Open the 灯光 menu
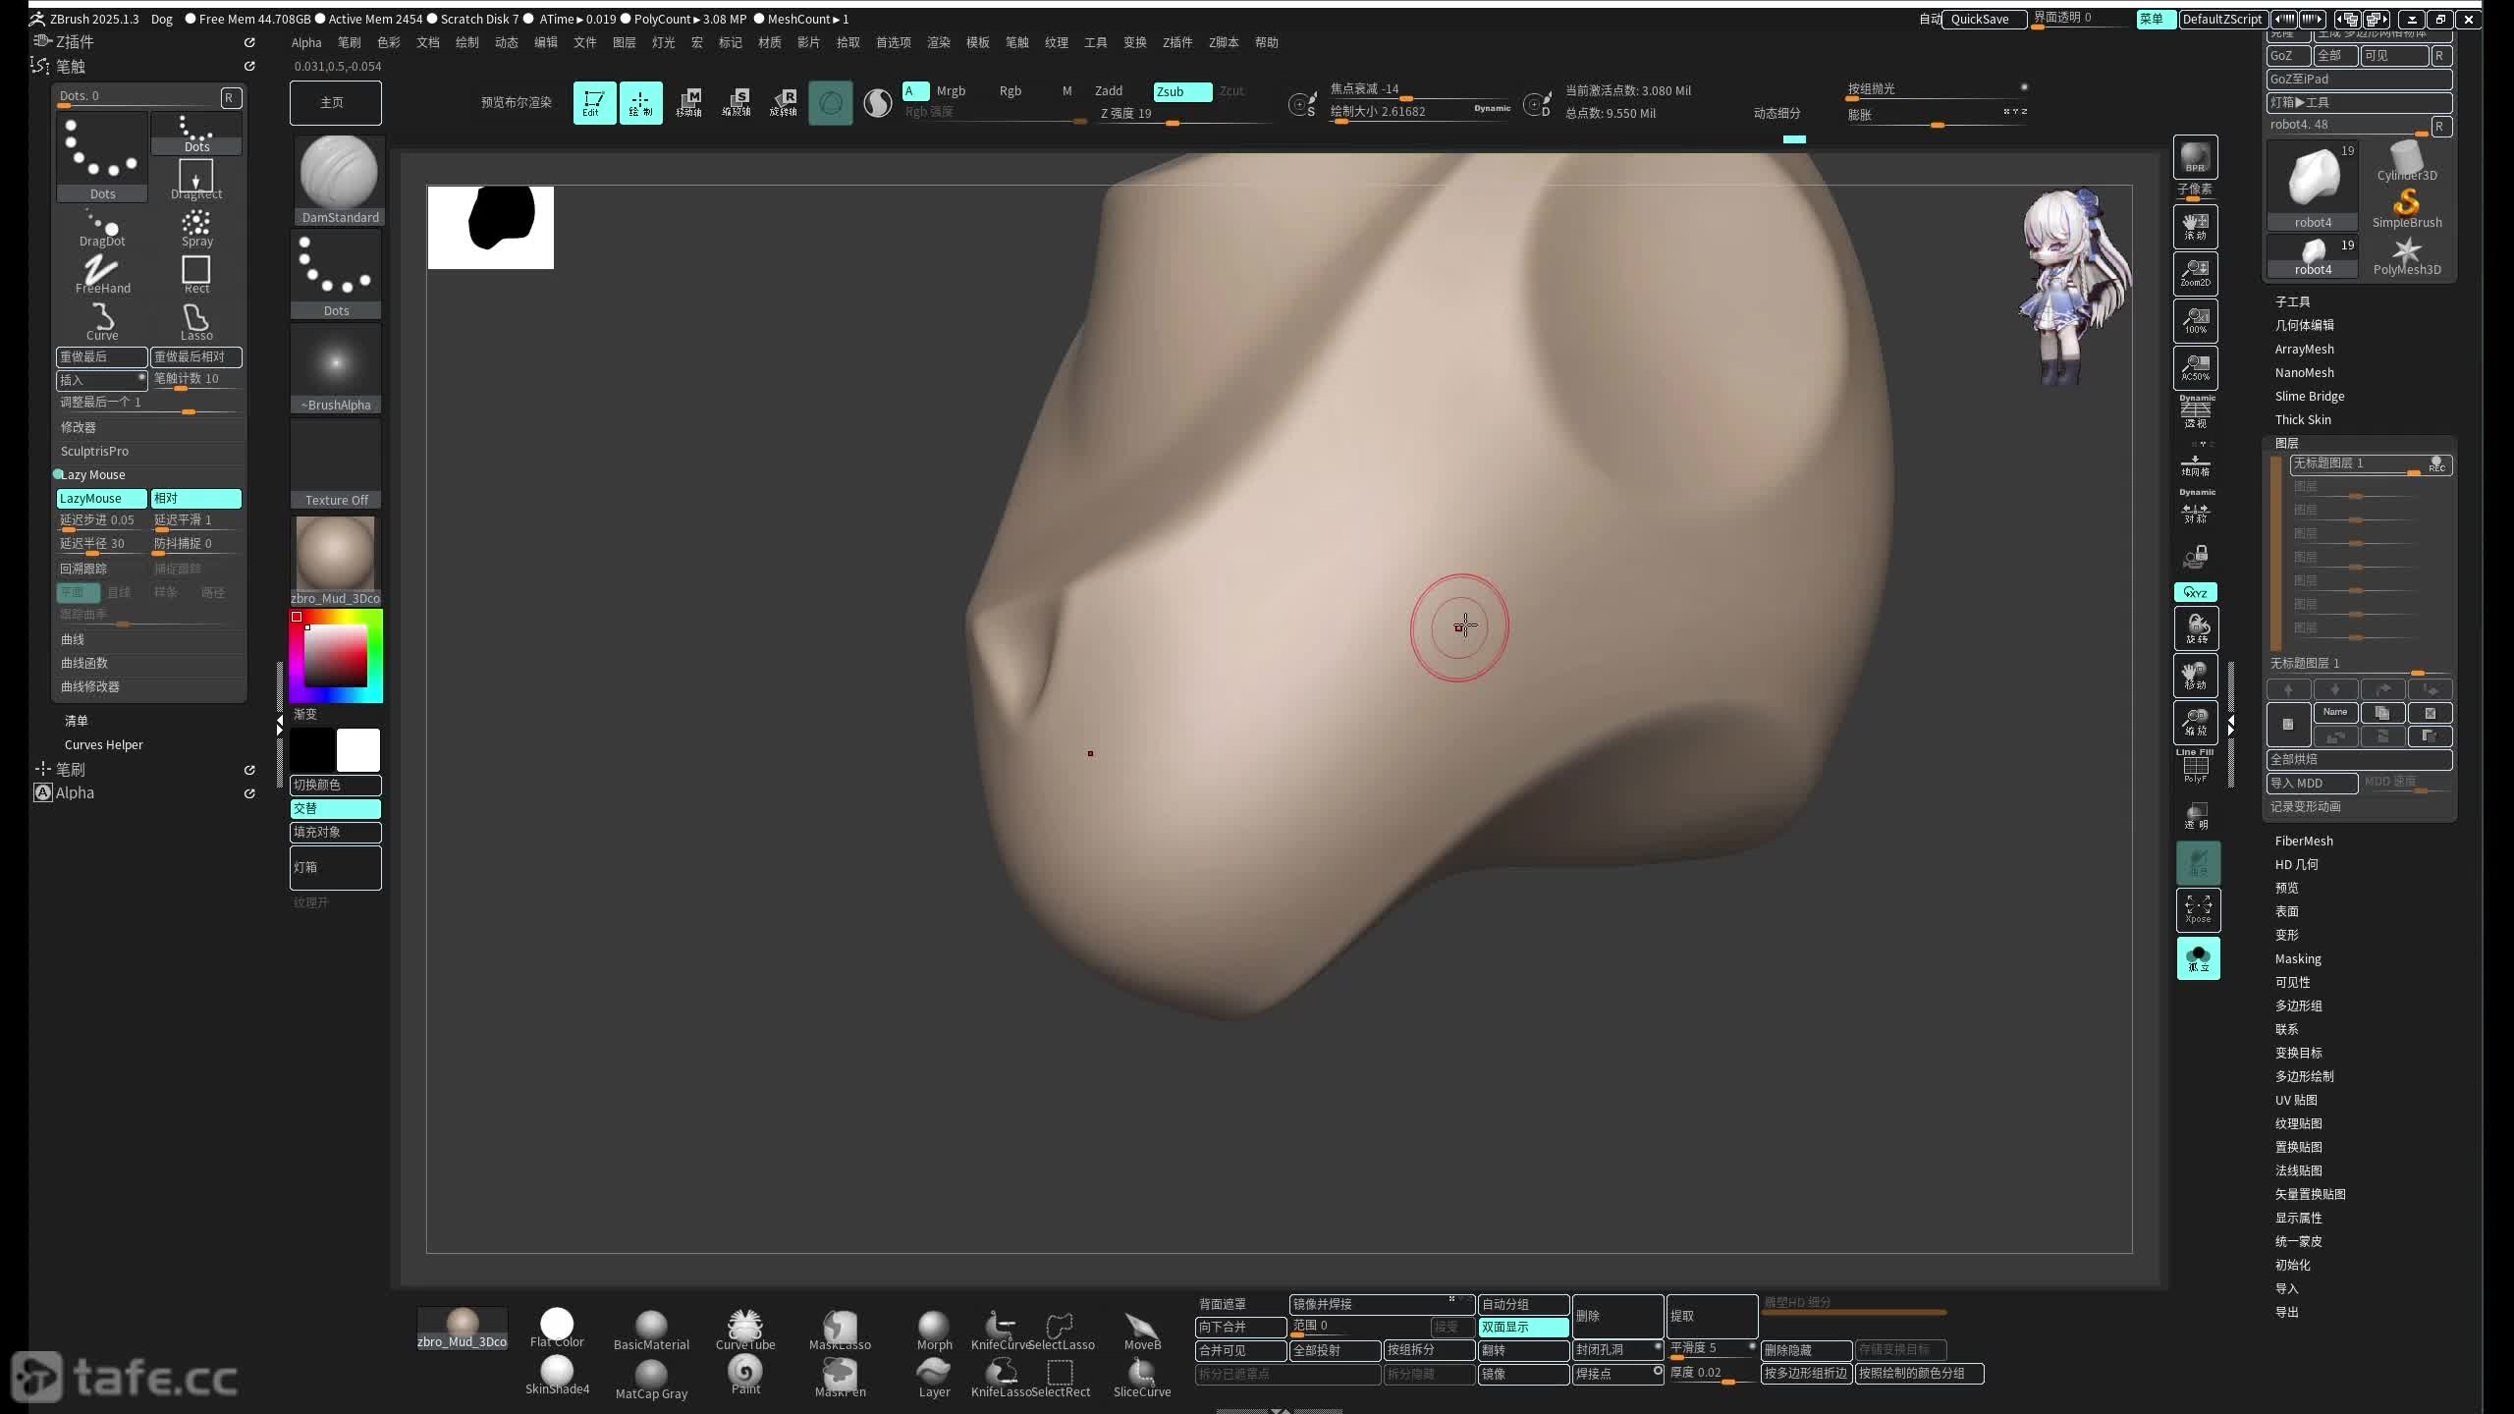Viewport: 2514px width, 1414px height. coord(664,42)
